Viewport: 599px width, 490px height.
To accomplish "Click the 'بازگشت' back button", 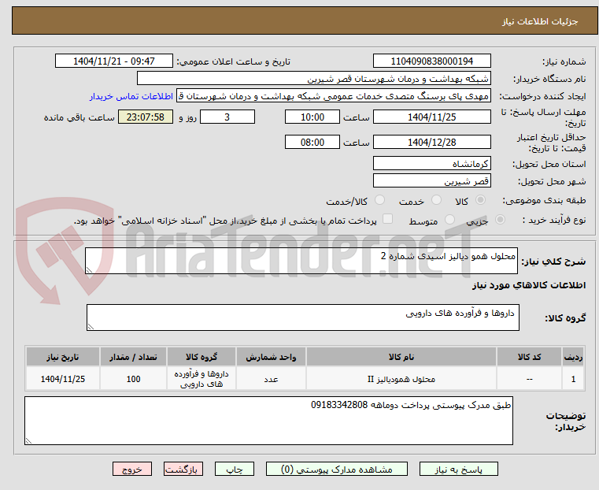I will pyautogui.click(x=183, y=469).
